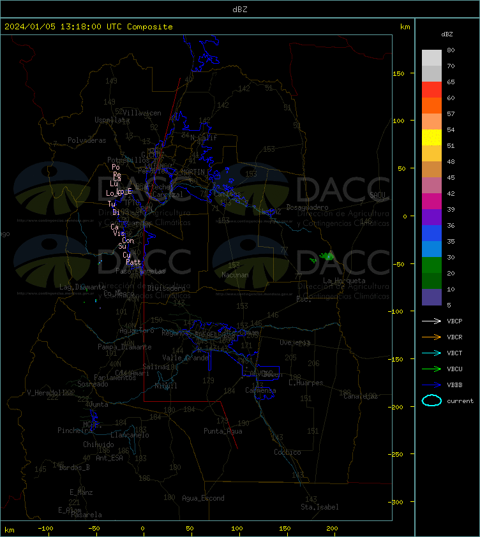Click the Uspallata location label
480x537 pixels.
pos(112,120)
